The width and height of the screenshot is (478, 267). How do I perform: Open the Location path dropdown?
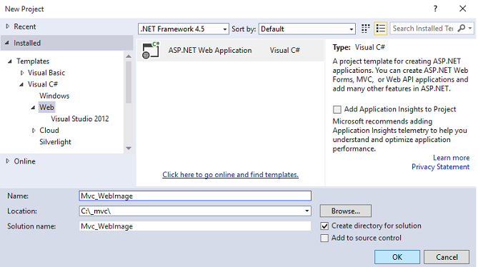click(x=307, y=211)
